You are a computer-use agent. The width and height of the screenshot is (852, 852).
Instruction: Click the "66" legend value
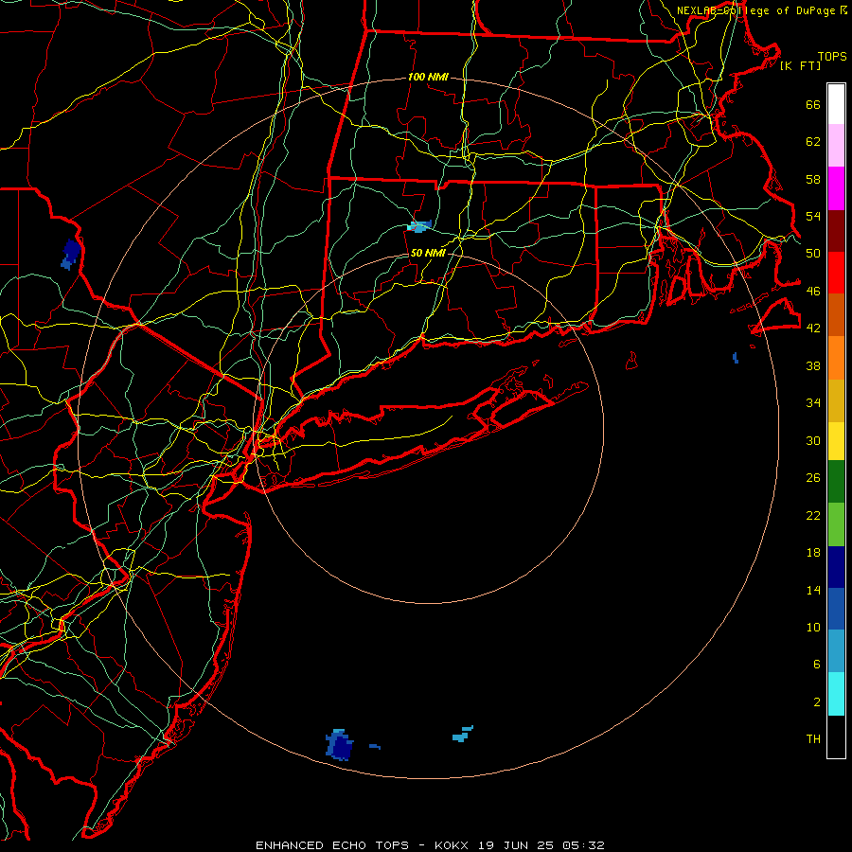[813, 104]
